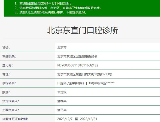The image size is (160, 122).
Task: Select the 执业许可证有效期 label
Action: (x=15, y=119)
